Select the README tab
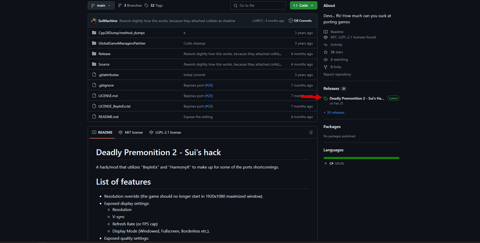Viewport: 480px width, 243px height. coord(102,132)
